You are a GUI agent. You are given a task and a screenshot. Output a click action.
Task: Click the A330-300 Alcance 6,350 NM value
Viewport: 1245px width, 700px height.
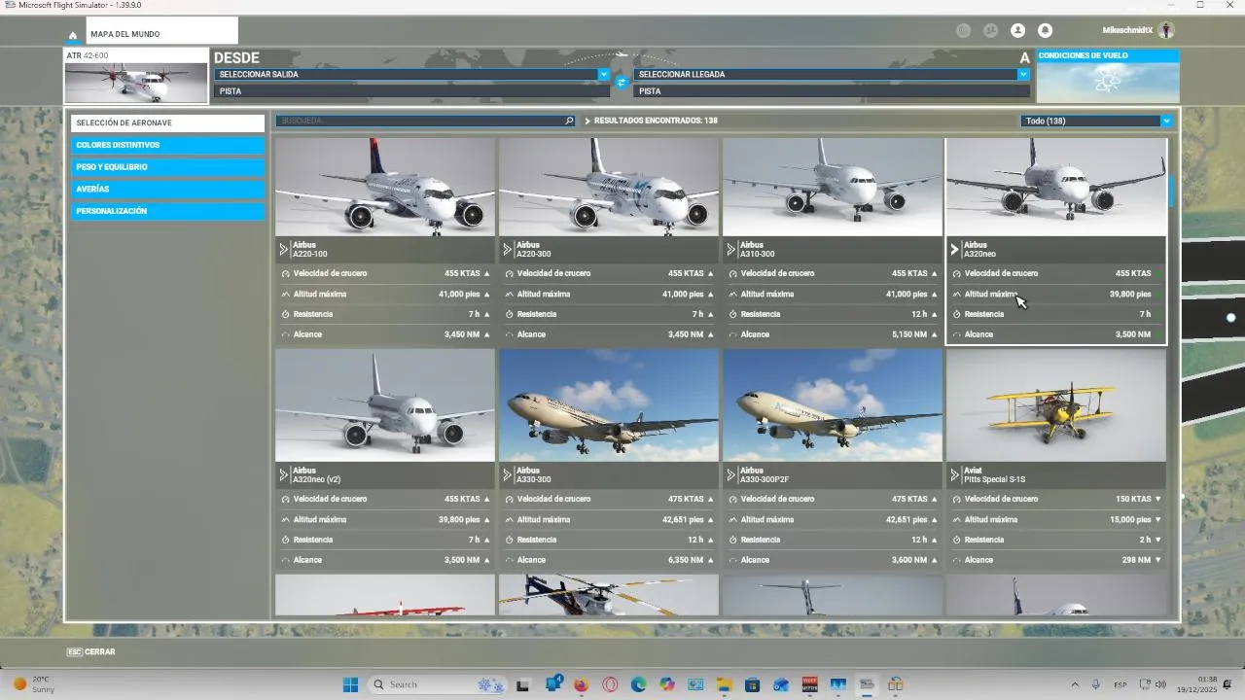pyautogui.click(x=686, y=560)
